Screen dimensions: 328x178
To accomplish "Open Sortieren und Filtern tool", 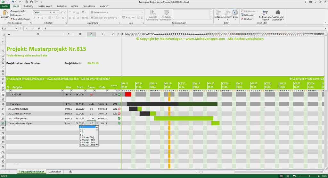I will (265, 15).
